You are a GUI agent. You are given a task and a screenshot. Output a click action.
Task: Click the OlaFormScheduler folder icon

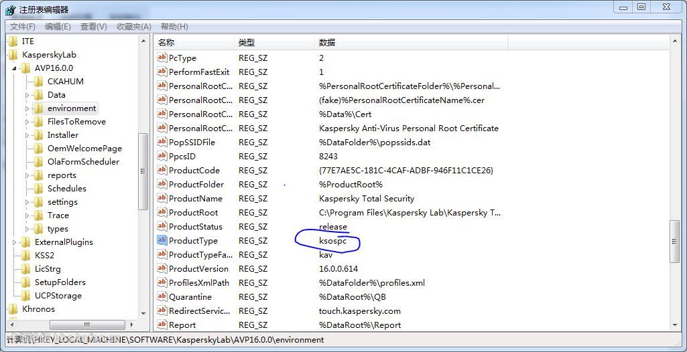pos(39,162)
